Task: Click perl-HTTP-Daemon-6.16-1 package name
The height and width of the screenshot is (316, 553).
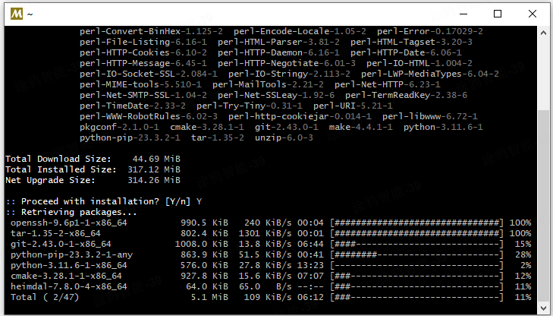Action: click(278, 52)
